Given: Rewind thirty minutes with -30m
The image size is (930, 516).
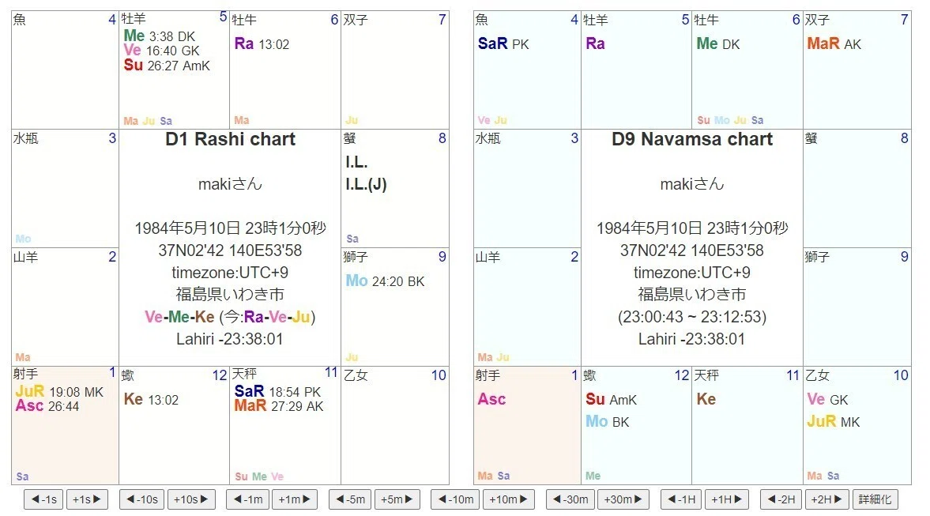Looking at the screenshot, I should [x=570, y=499].
